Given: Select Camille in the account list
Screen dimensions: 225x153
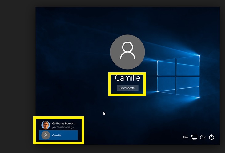Looking at the screenshot, I should (58, 135).
